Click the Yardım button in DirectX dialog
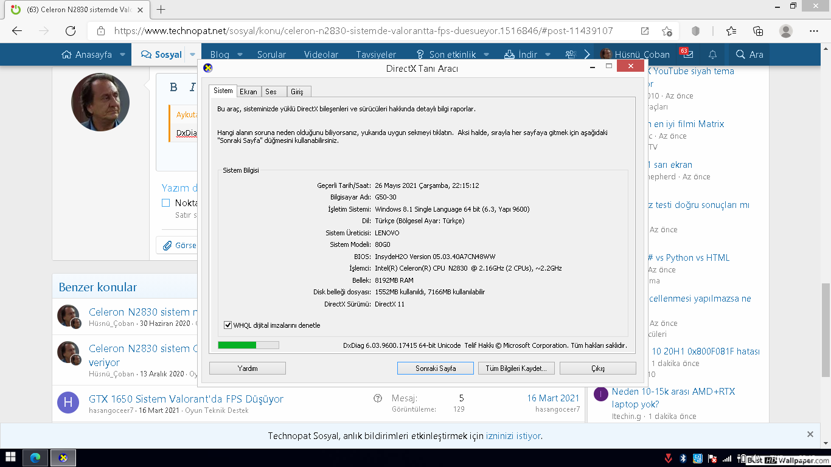This screenshot has width=831, height=467. click(x=248, y=368)
